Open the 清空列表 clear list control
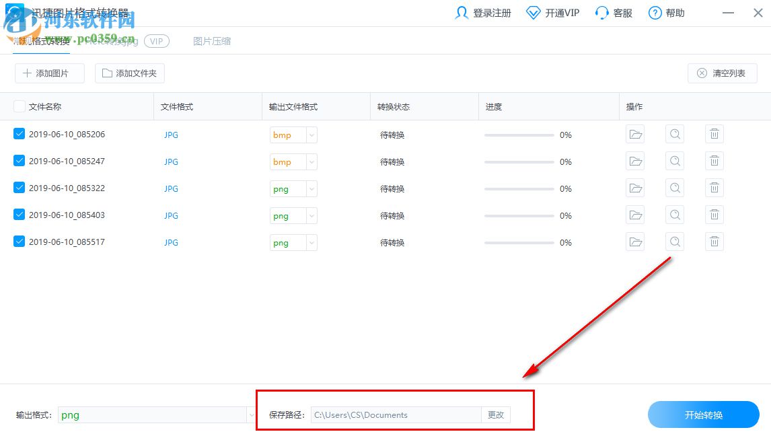Image resolution: width=771 pixels, height=434 pixels. click(x=721, y=73)
